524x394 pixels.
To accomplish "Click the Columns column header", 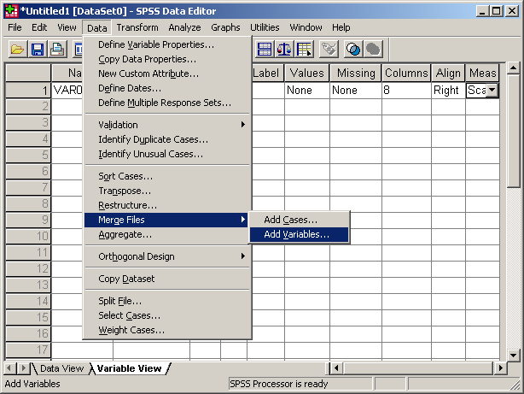I will 406,73.
